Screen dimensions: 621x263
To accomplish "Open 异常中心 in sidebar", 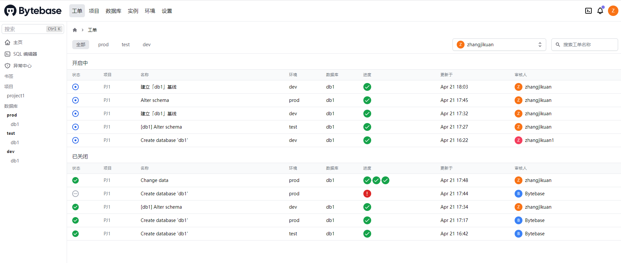I will pyautogui.click(x=22, y=66).
